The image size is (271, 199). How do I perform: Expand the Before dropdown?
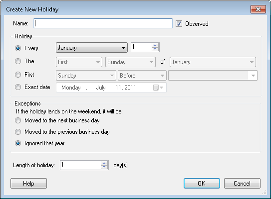[x=142, y=76]
